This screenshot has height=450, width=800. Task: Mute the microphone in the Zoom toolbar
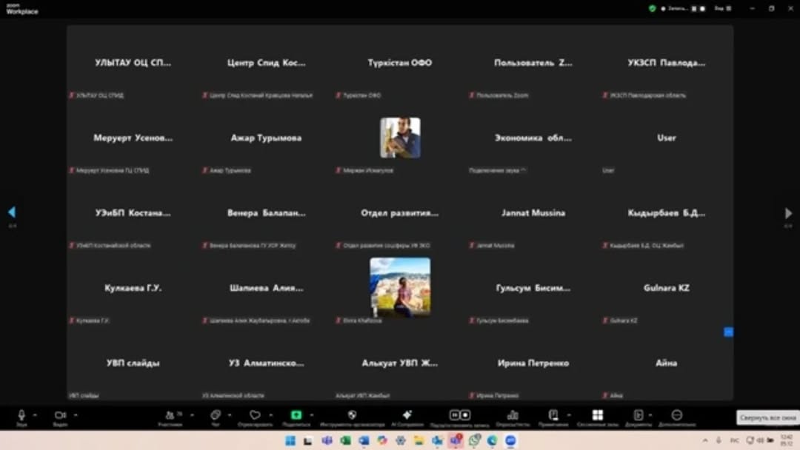tap(21, 415)
